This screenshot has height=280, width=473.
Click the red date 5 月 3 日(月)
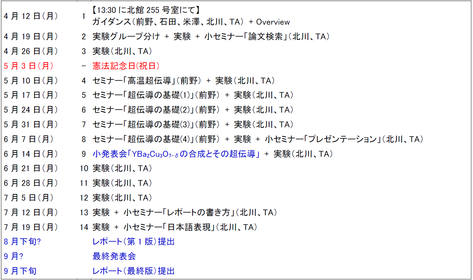coord(29,66)
